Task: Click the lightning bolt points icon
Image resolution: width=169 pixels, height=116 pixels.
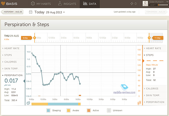Action: click(132, 4)
